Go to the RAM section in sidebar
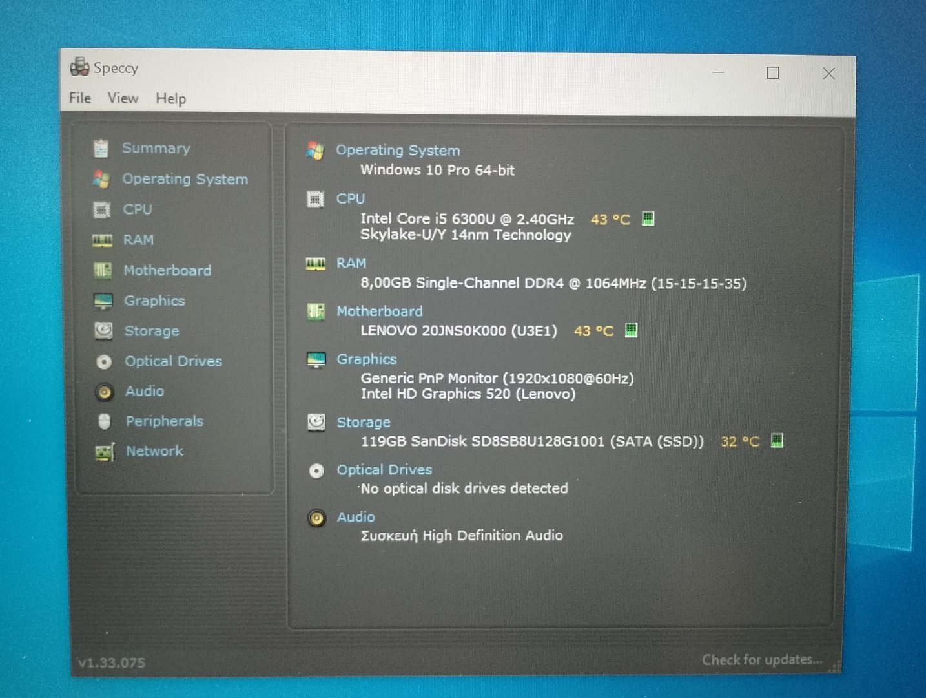The width and height of the screenshot is (926, 698). tap(138, 240)
